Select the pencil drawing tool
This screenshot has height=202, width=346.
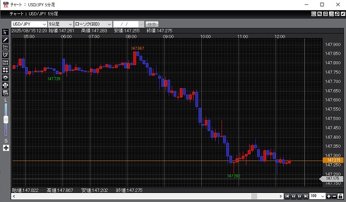coord(5,40)
